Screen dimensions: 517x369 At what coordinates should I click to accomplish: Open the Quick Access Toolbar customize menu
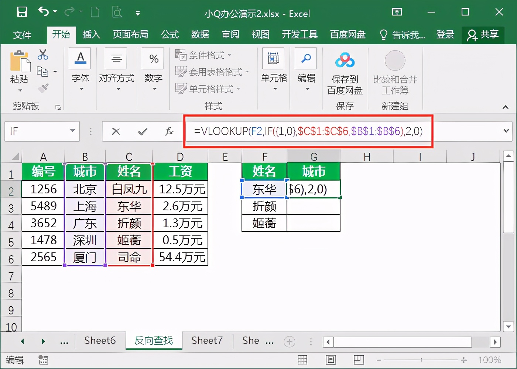tap(138, 13)
